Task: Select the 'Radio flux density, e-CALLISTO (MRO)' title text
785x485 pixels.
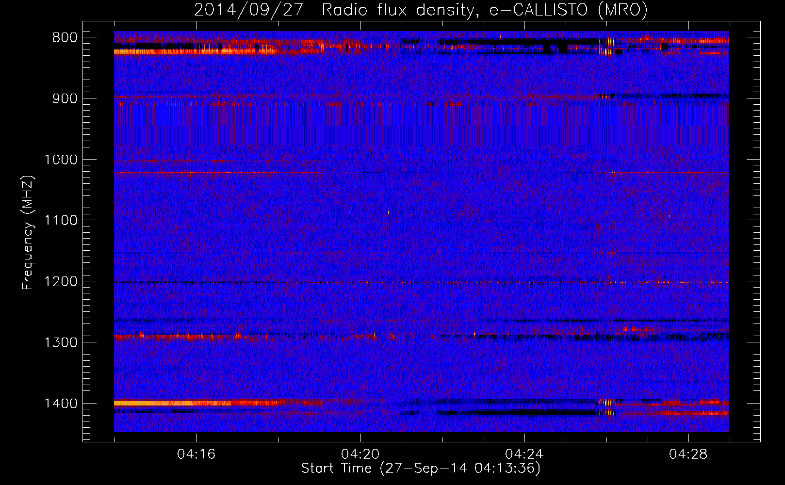Action: [485, 10]
